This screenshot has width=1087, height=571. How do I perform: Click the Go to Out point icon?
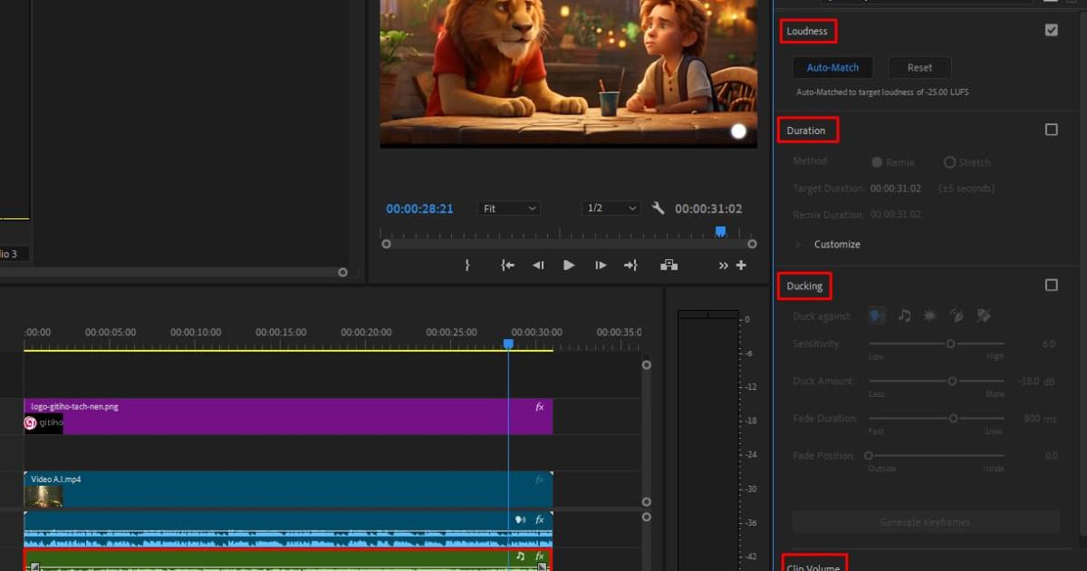(x=630, y=266)
